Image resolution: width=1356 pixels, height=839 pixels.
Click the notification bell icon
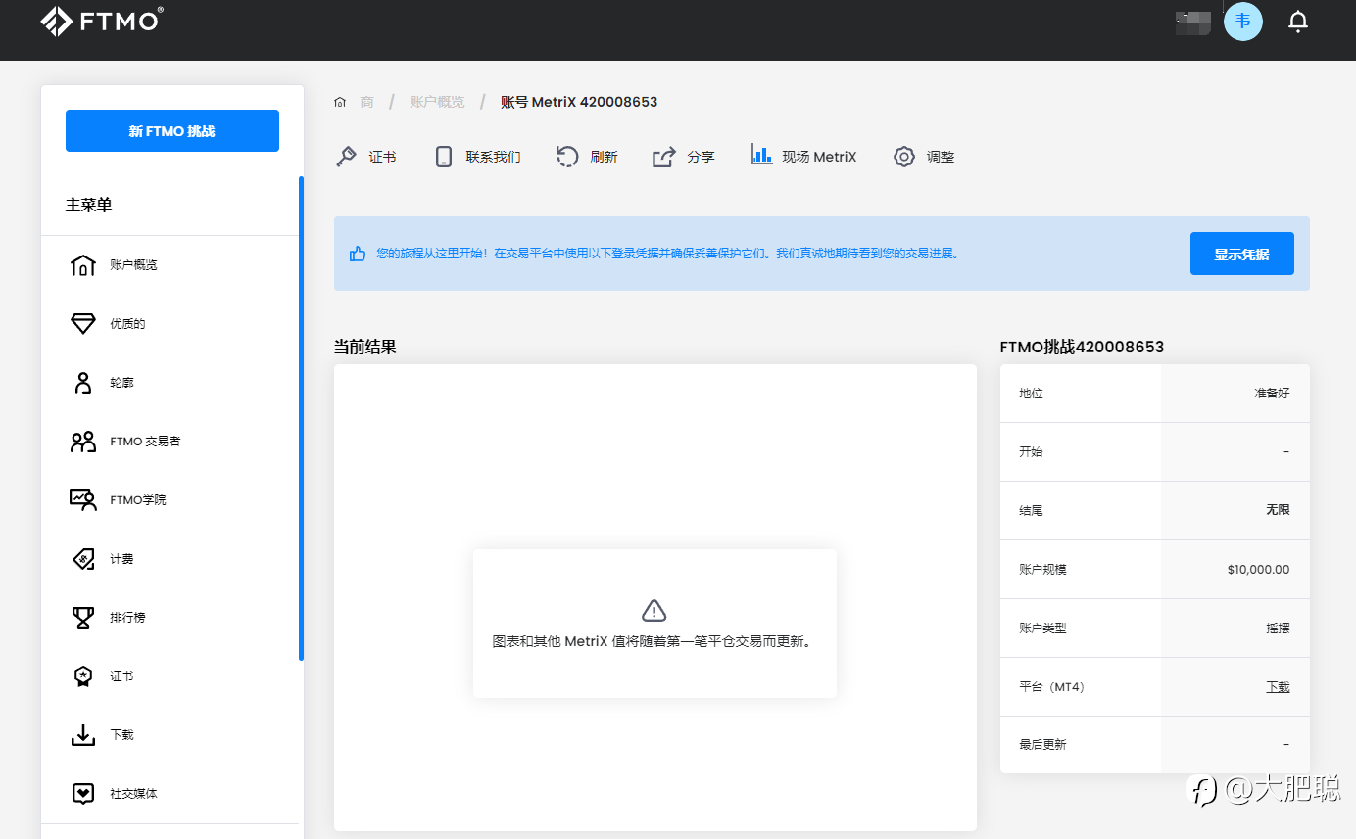click(1298, 22)
